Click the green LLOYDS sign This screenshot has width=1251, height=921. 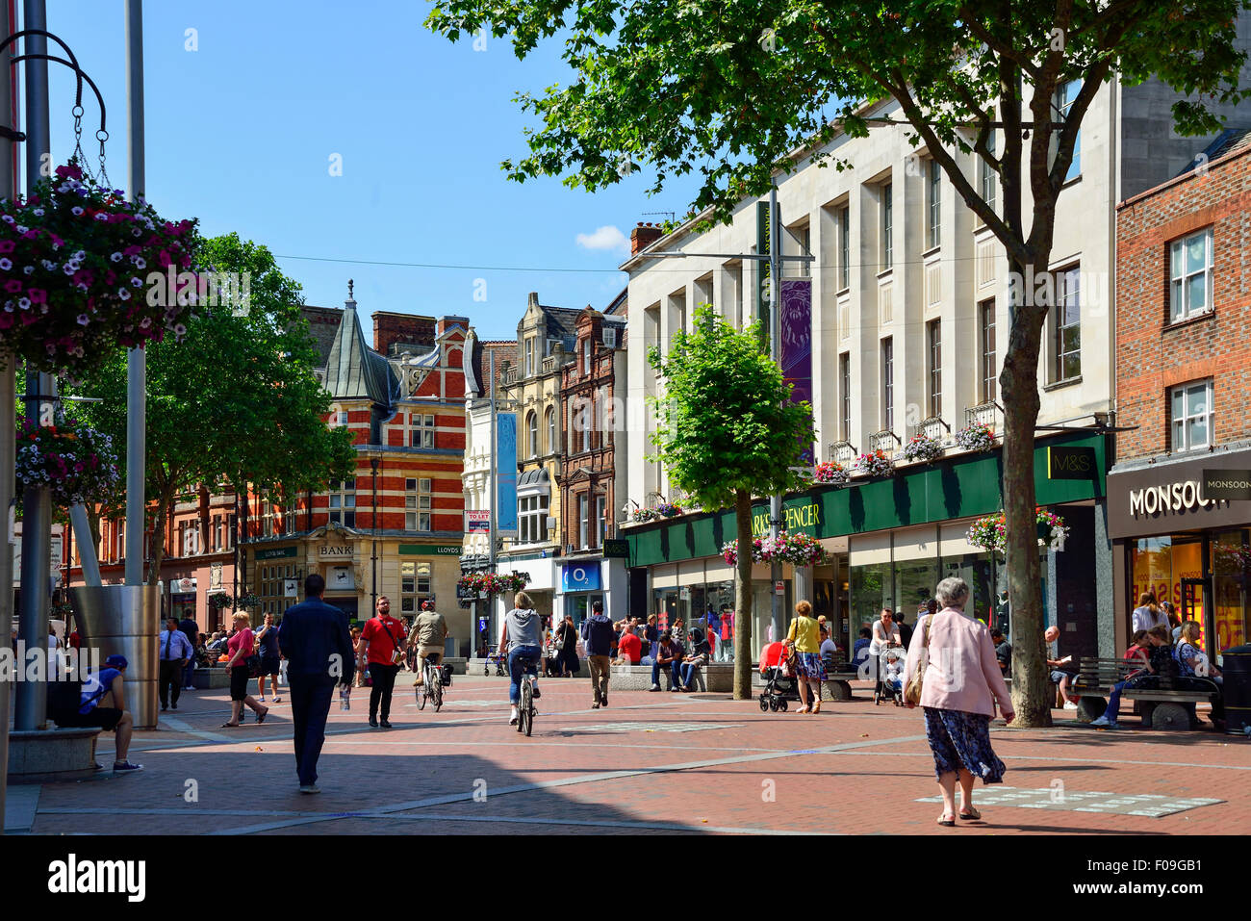point(430,550)
